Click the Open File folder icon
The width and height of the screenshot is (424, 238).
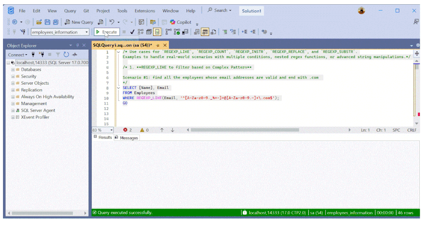click(39, 22)
